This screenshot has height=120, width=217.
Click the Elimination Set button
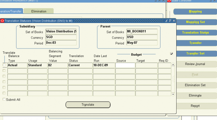point(197,85)
